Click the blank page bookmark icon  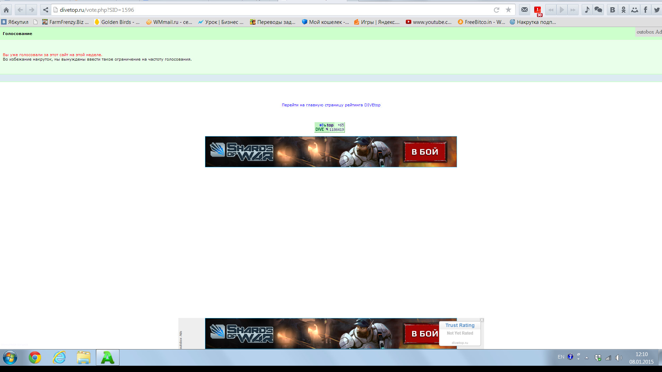pos(35,22)
